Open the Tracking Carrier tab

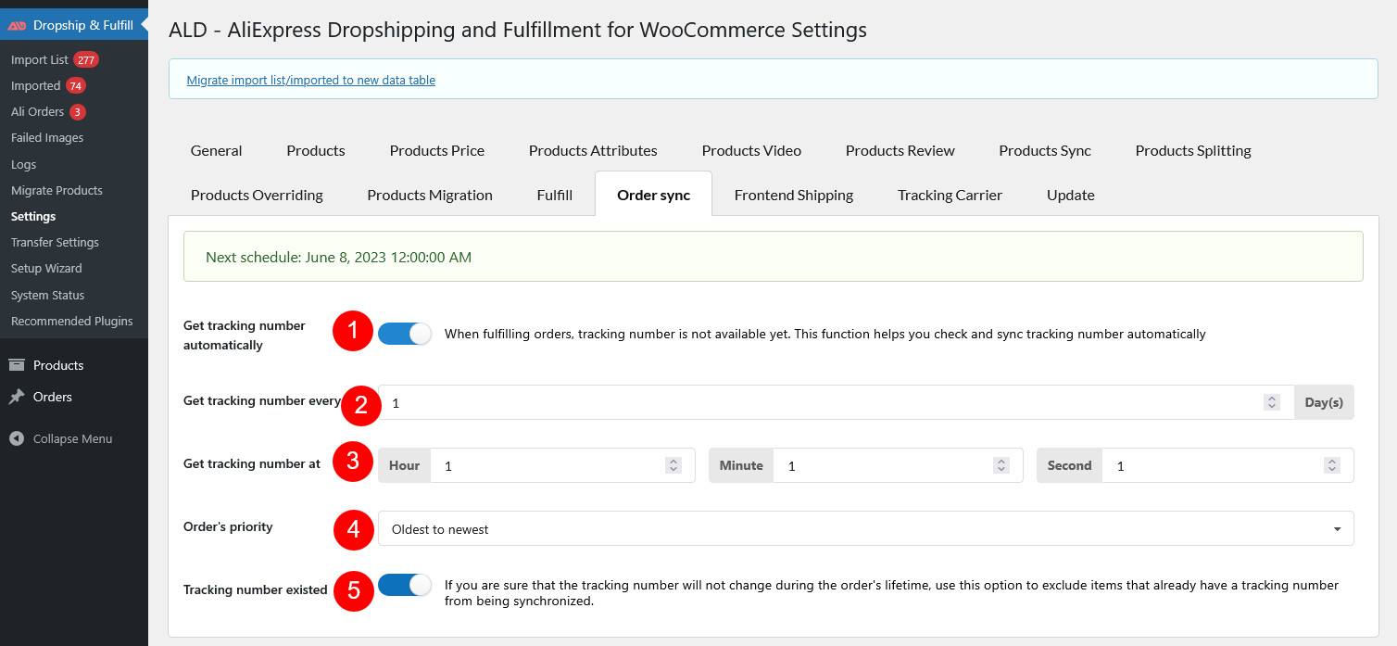pos(950,195)
